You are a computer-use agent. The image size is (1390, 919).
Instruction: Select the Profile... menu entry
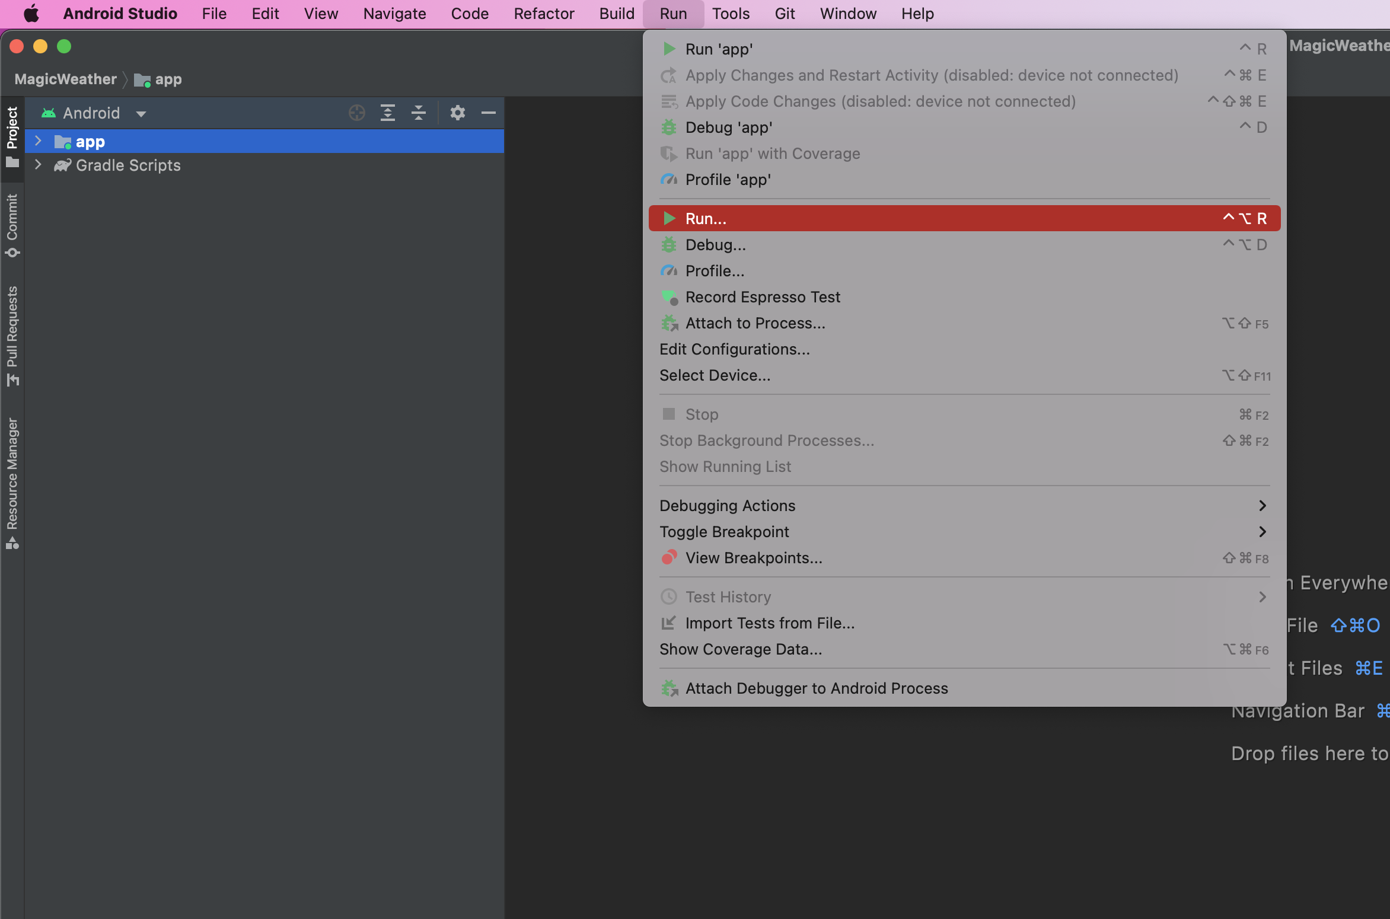pos(964,271)
